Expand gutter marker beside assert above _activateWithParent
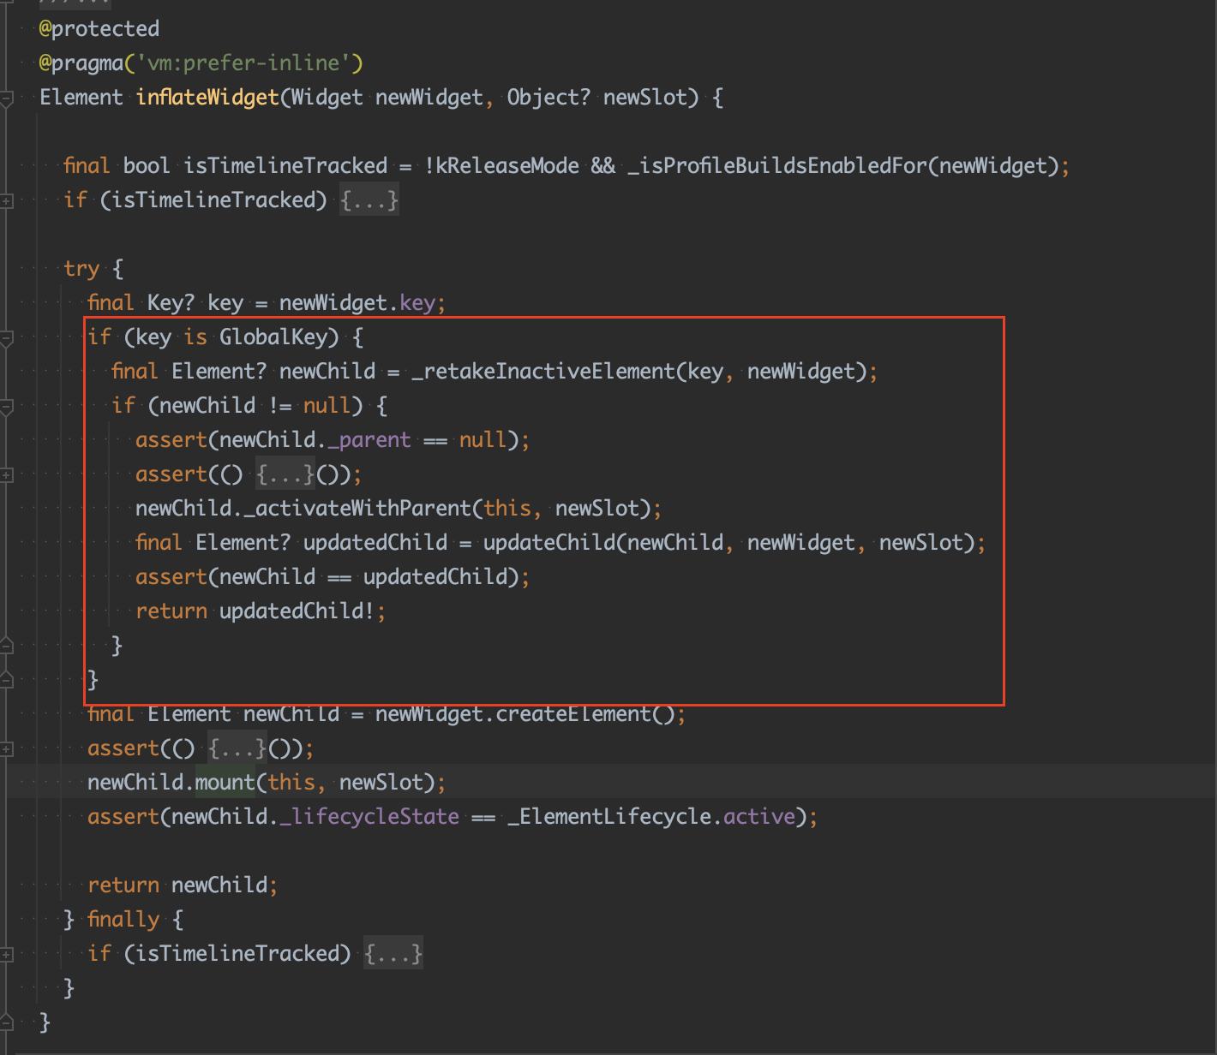Image resolution: width=1217 pixels, height=1055 pixels. point(6,475)
